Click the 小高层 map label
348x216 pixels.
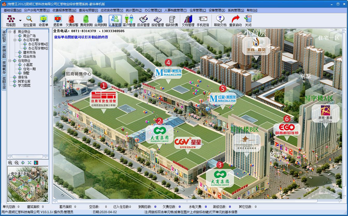pos(255,33)
